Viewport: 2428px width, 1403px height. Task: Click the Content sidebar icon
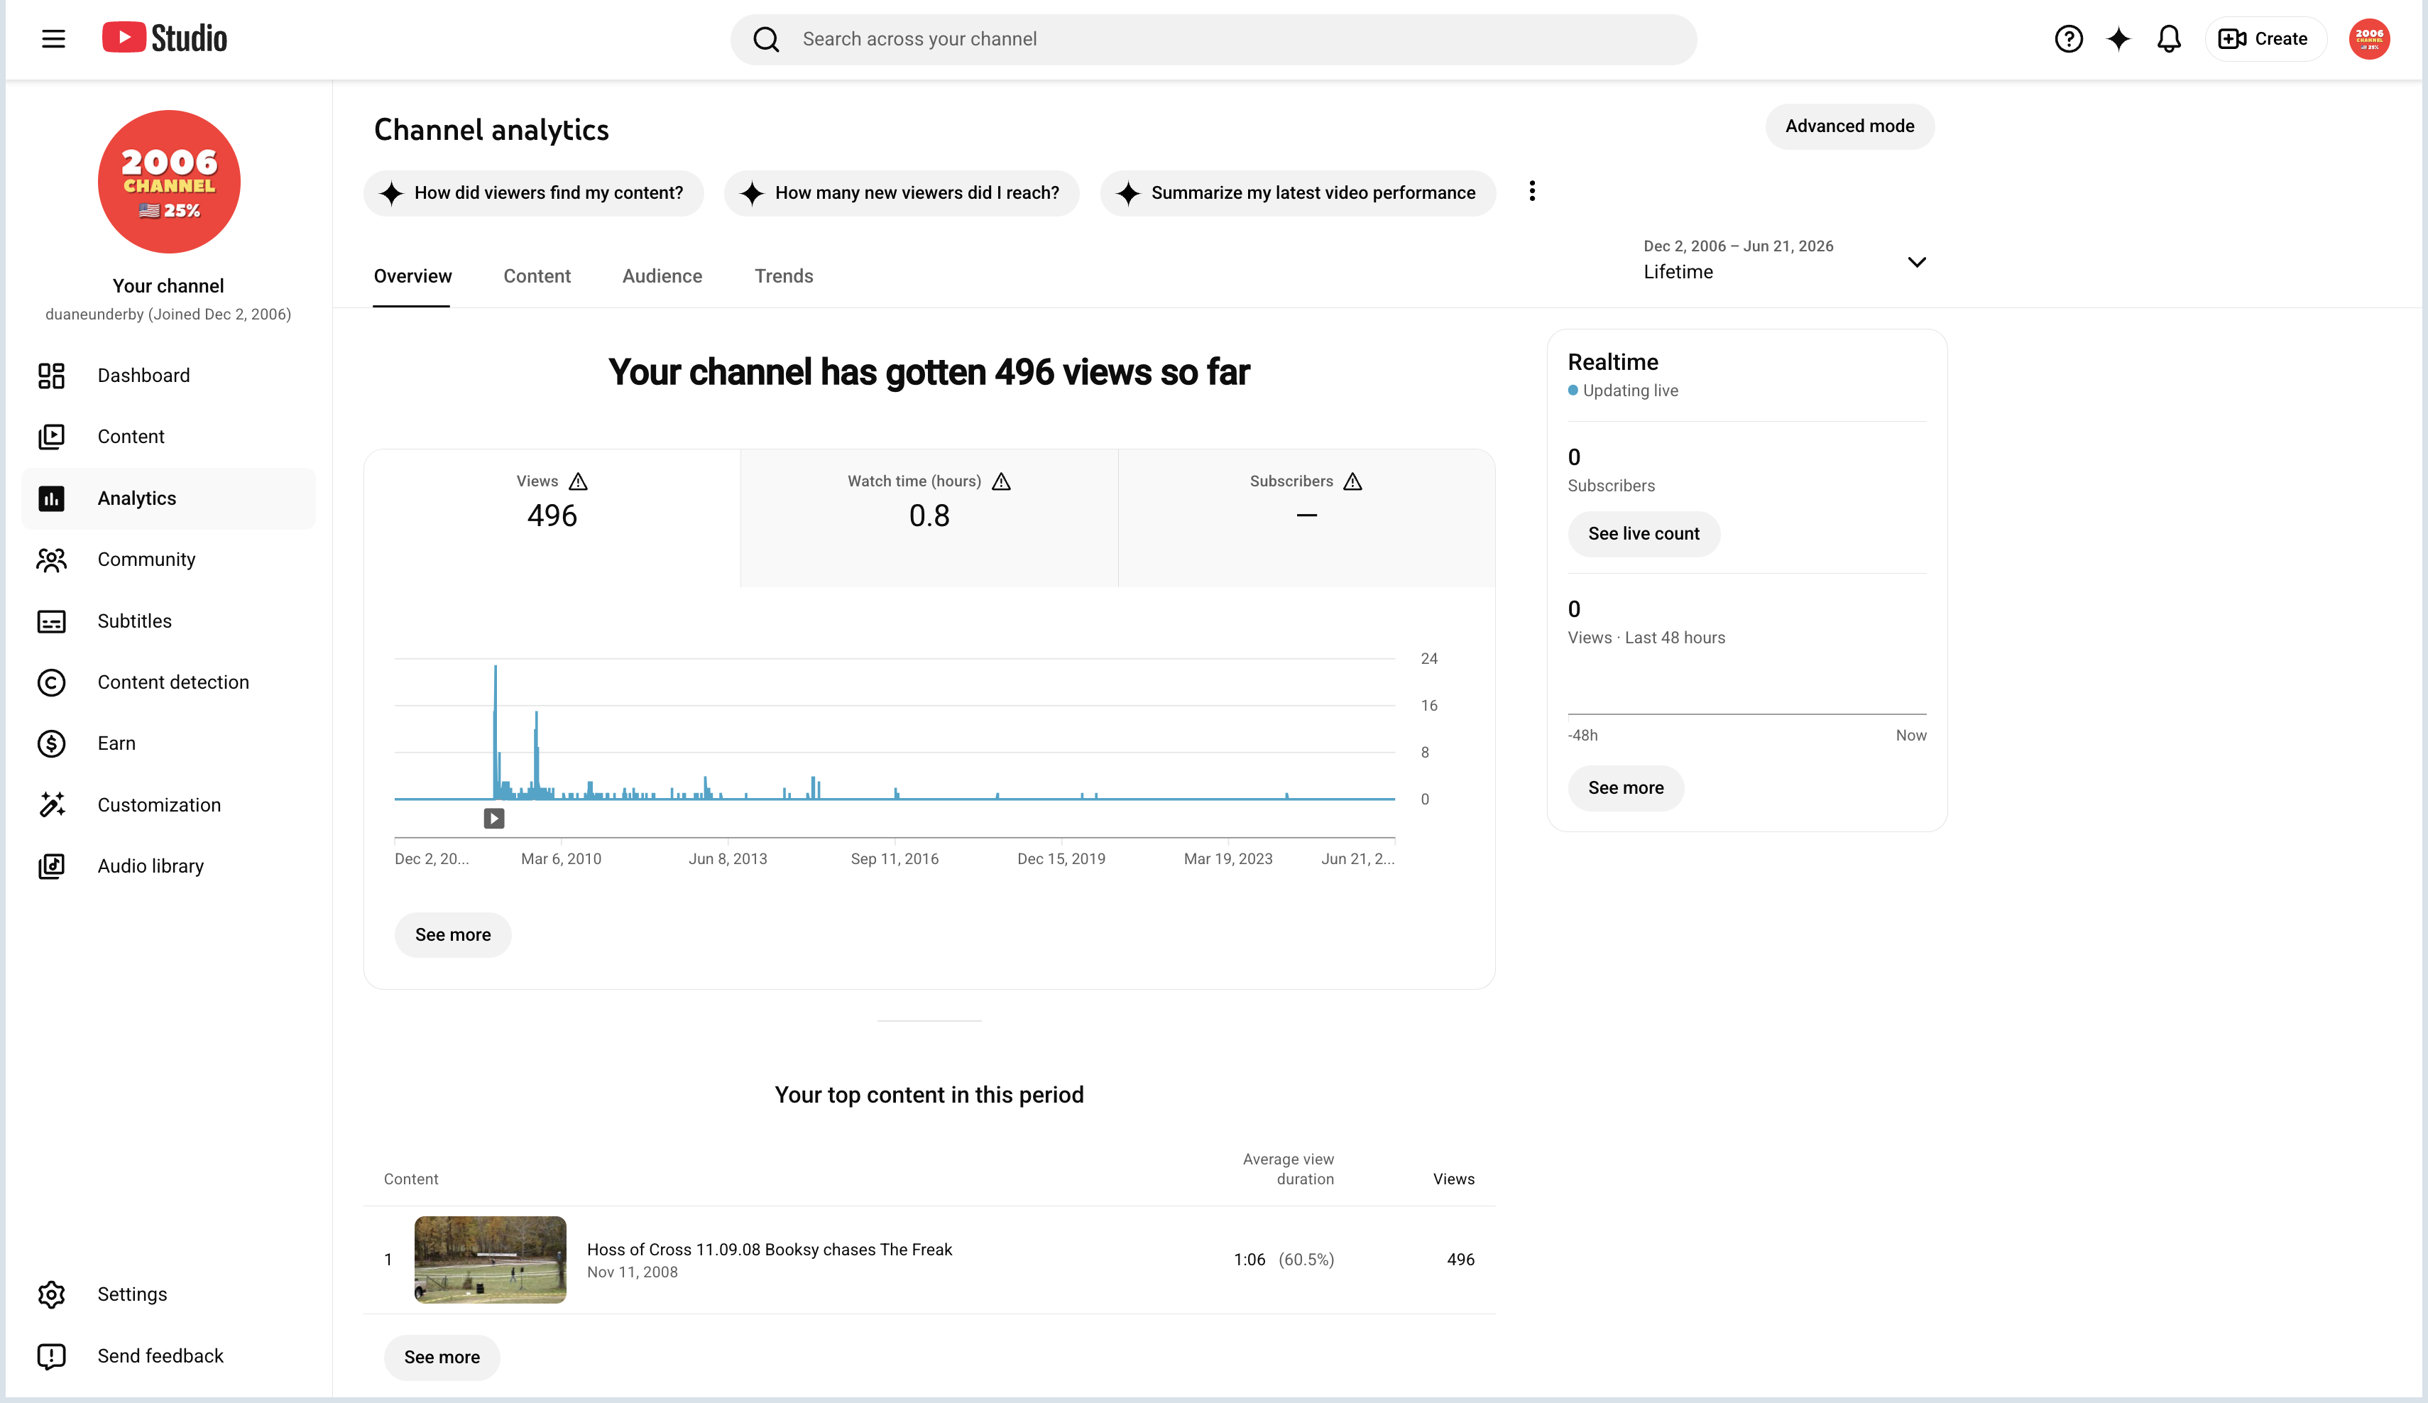click(51, 437)
